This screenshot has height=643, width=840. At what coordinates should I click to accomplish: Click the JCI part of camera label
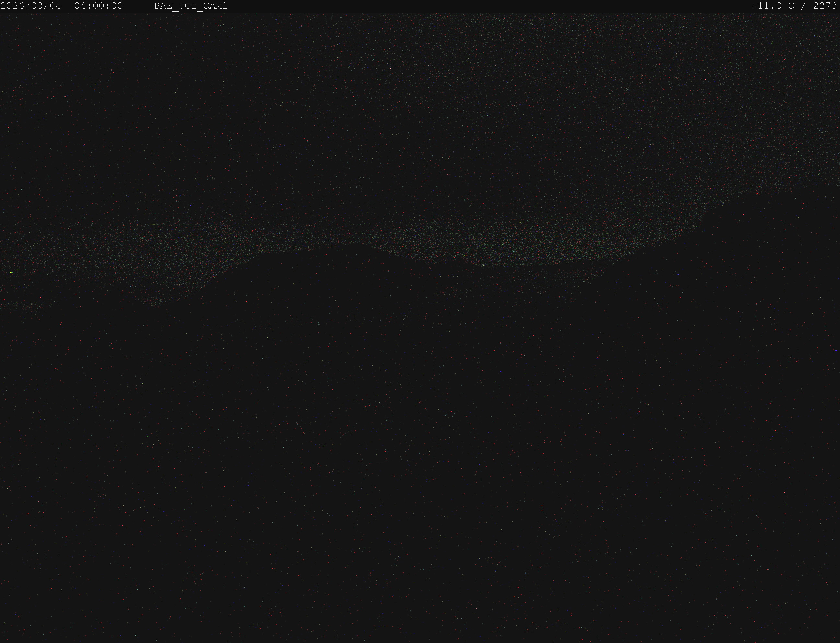[x=188, y=6]
